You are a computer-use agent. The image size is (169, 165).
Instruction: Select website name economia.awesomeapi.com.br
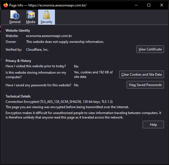(x=49, y=36)
